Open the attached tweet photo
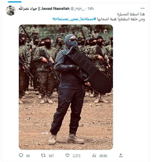152x162 pixels. point(66,87)
